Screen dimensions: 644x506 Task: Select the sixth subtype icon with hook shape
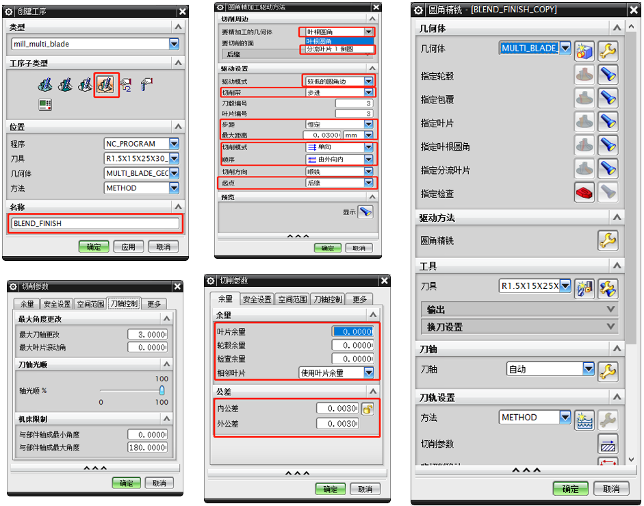(146, 85)
